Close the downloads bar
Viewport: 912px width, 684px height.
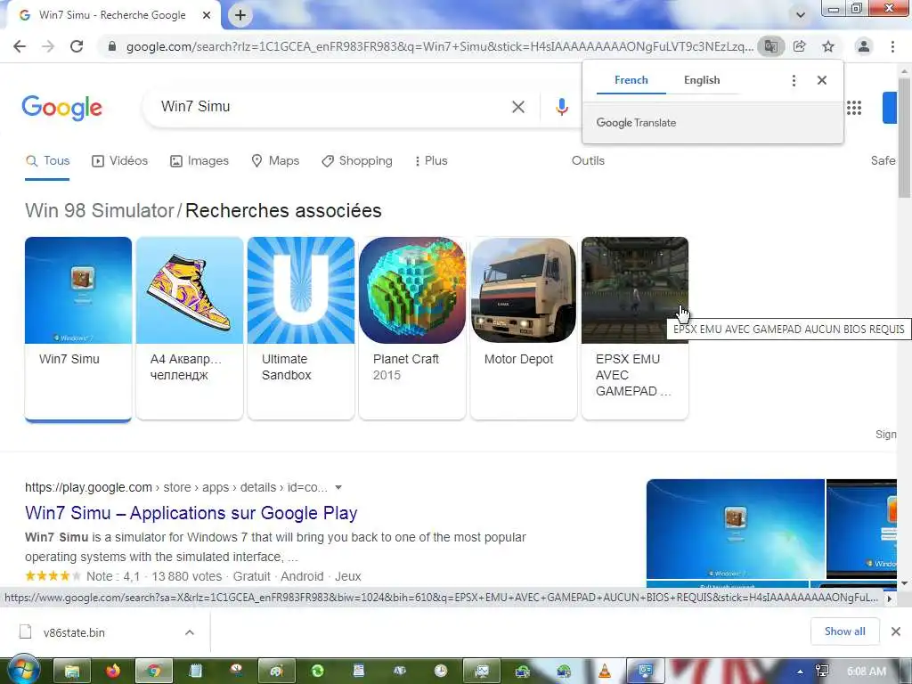tap(896, 631)
